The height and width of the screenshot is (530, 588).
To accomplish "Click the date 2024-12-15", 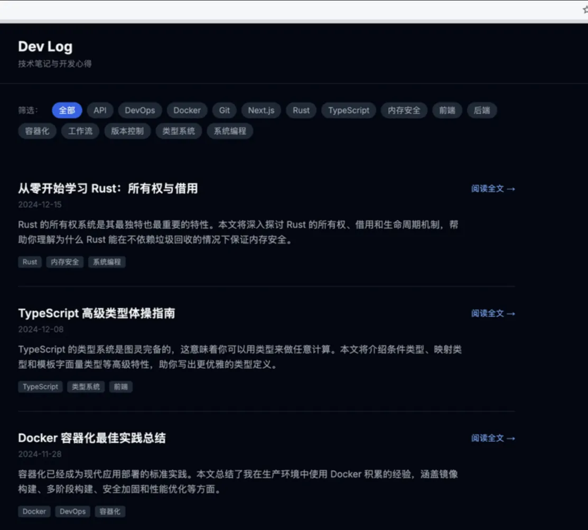I will coord(40,204).
